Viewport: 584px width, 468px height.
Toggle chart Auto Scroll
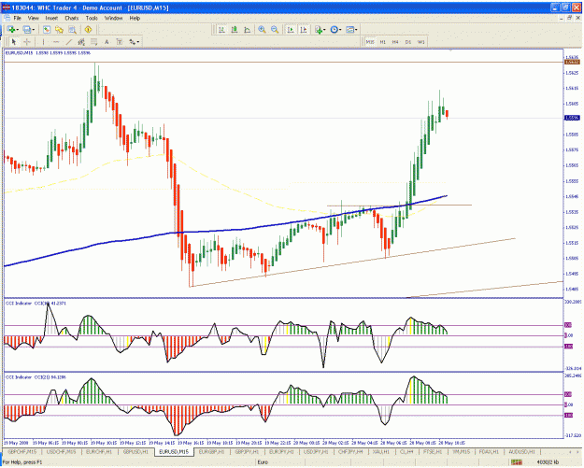click(291, 29)
